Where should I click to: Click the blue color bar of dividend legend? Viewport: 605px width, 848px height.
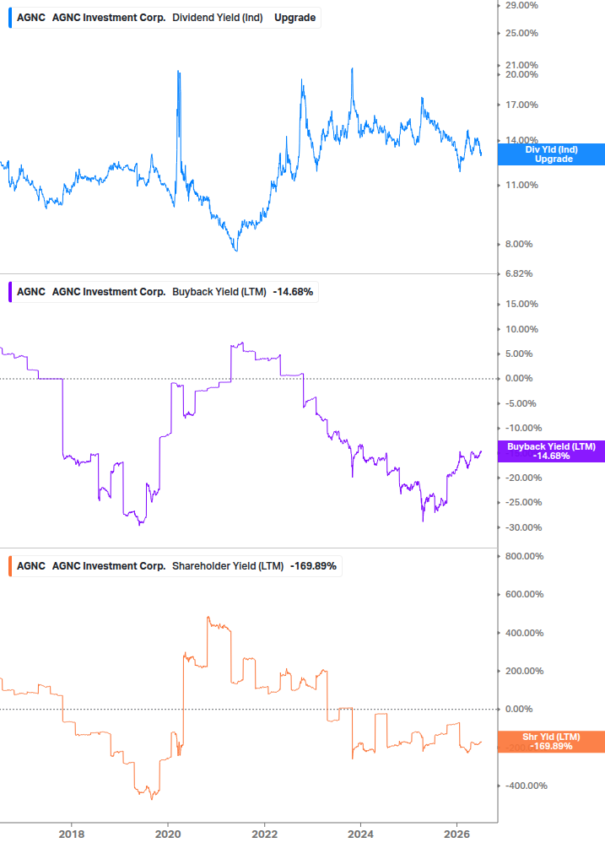click(x=10, y=18)
